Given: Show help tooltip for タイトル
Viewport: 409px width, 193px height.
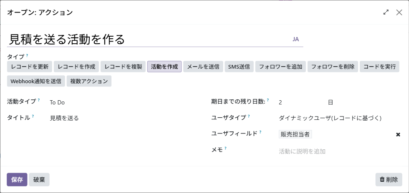Looking at the screenshot, I should (x=33, y=116).
